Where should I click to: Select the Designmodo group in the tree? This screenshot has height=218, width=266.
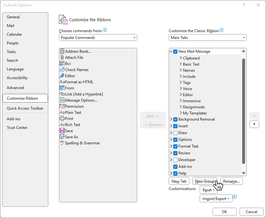tap(194, 107)
